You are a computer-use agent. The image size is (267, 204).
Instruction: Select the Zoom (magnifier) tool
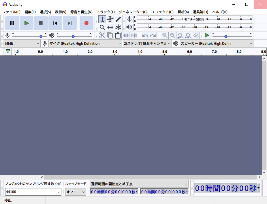point(102,27)
